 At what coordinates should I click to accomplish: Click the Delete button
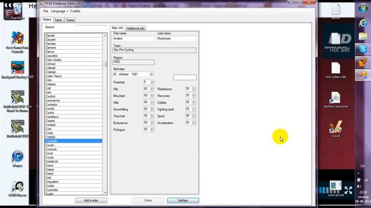coord(148,200)
